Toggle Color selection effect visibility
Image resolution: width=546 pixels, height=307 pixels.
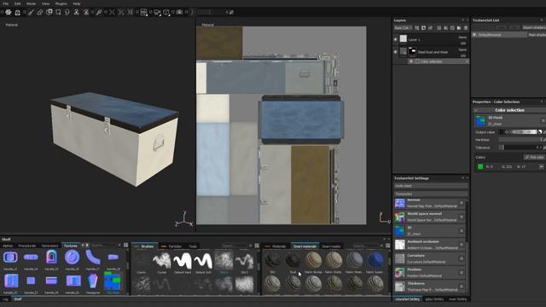411,61
